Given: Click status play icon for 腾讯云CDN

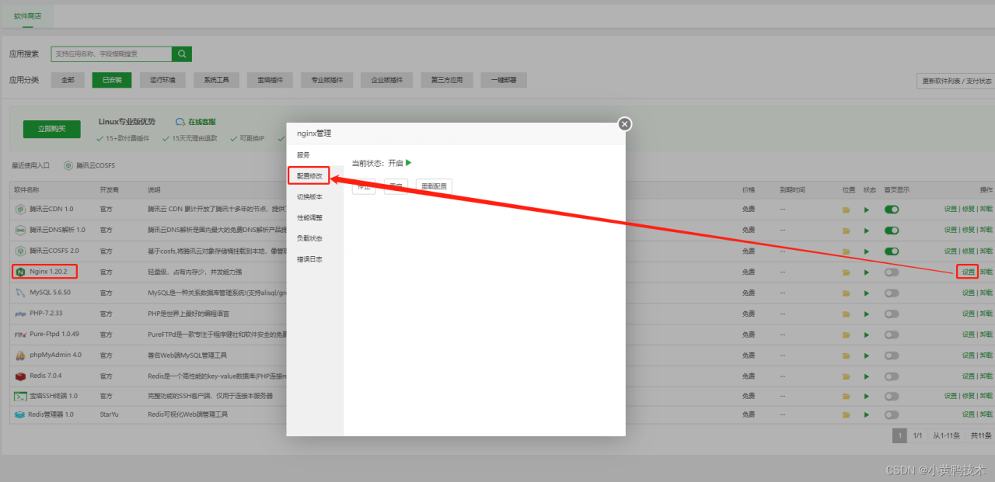Looking at the screenshot, I should click(x=868, y=210).
